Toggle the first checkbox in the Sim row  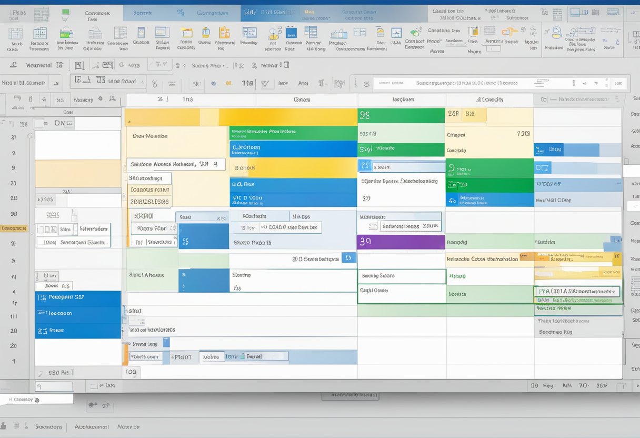pos(42,230)
